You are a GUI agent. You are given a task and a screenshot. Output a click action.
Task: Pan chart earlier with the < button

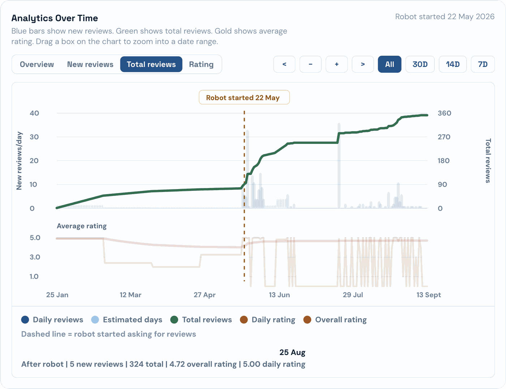(x=284, y=64)
